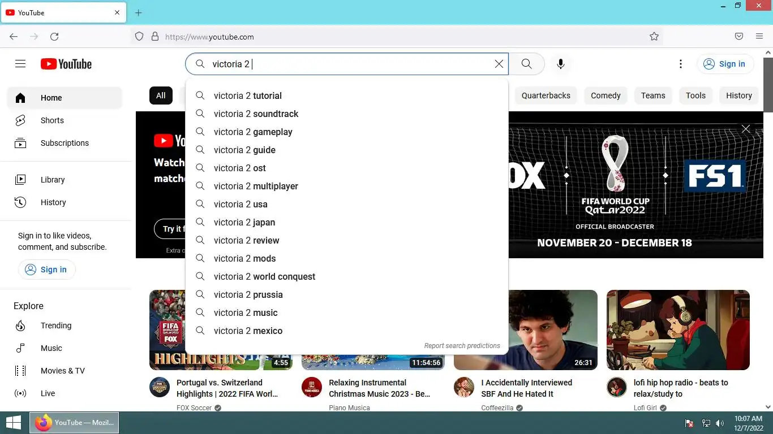Choose suggestion 'victoria 2 gameplay'
Viewport: 773px width, 434px height.
(346, 132)
